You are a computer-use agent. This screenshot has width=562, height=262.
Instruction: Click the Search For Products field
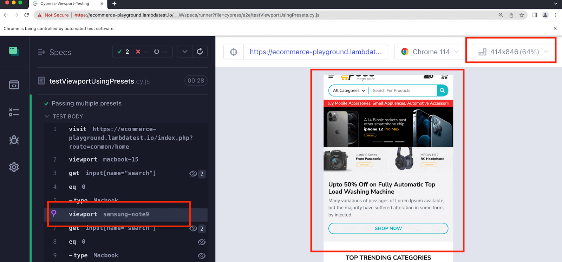(x=403, y=90)
